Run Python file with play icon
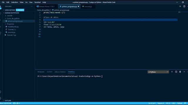 [x=180, y=6]
